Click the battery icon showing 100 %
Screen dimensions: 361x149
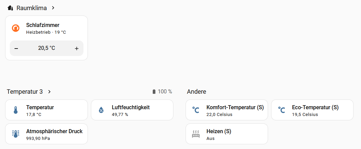click(x=154, y=92)
